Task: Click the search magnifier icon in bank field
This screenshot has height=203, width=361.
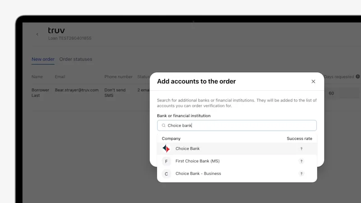Action: (x=163, y=125)
